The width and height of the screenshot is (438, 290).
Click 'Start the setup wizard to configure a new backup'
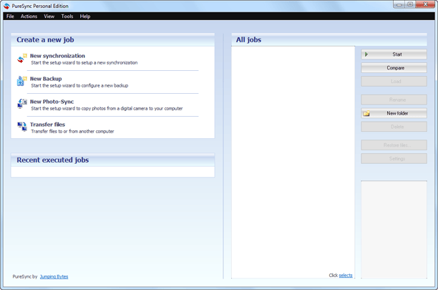pos(79,85)
